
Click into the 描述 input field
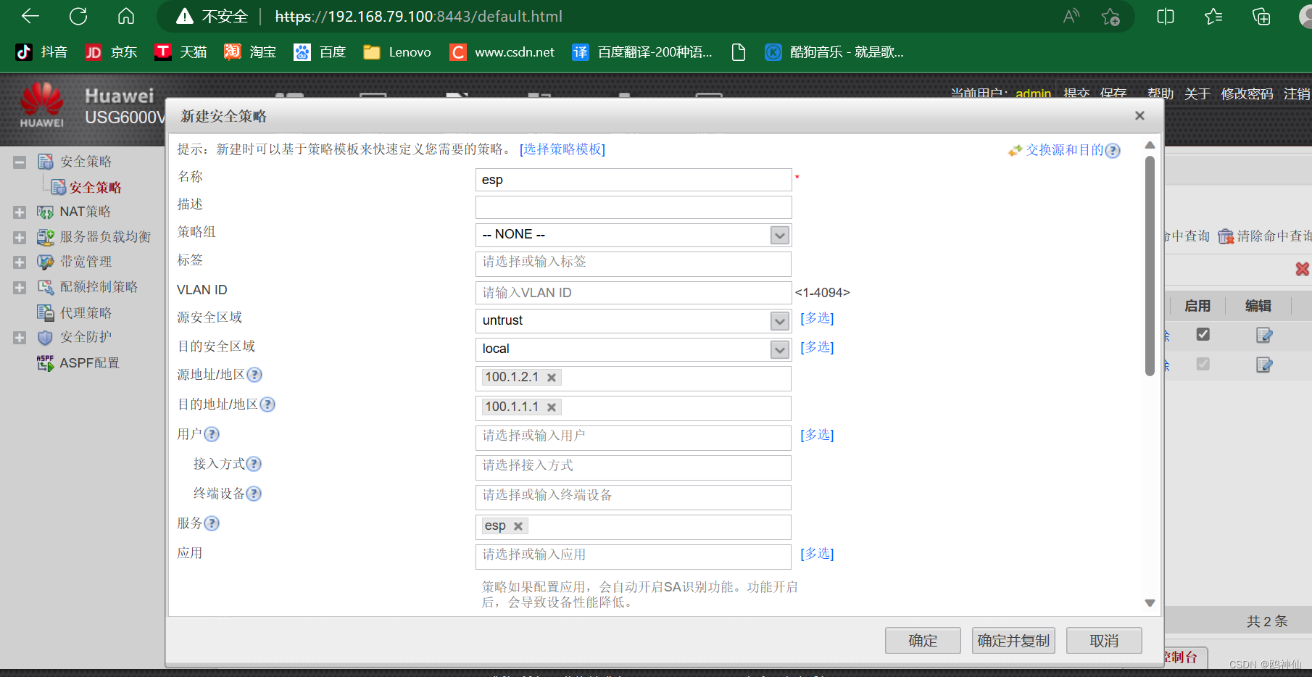coord(634,207)
